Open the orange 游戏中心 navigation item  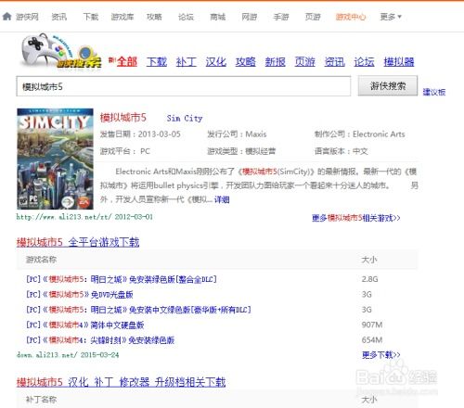coord(351,17)
